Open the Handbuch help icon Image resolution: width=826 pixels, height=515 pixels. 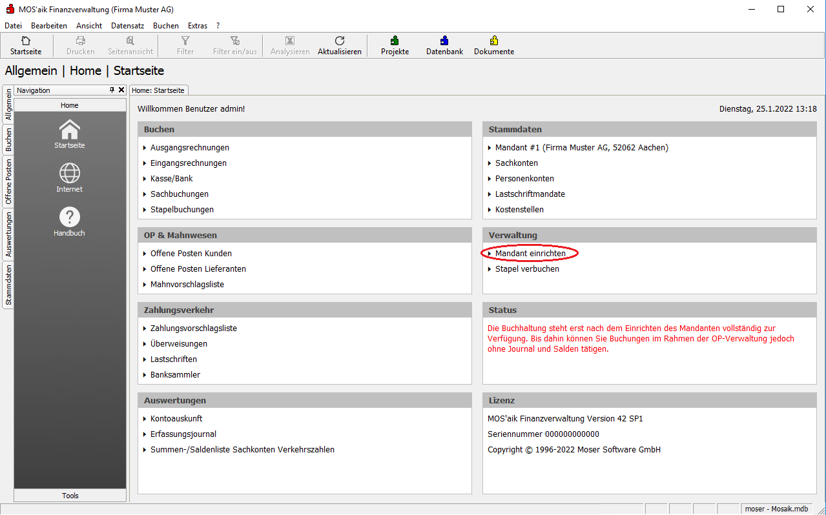point(70,217)
